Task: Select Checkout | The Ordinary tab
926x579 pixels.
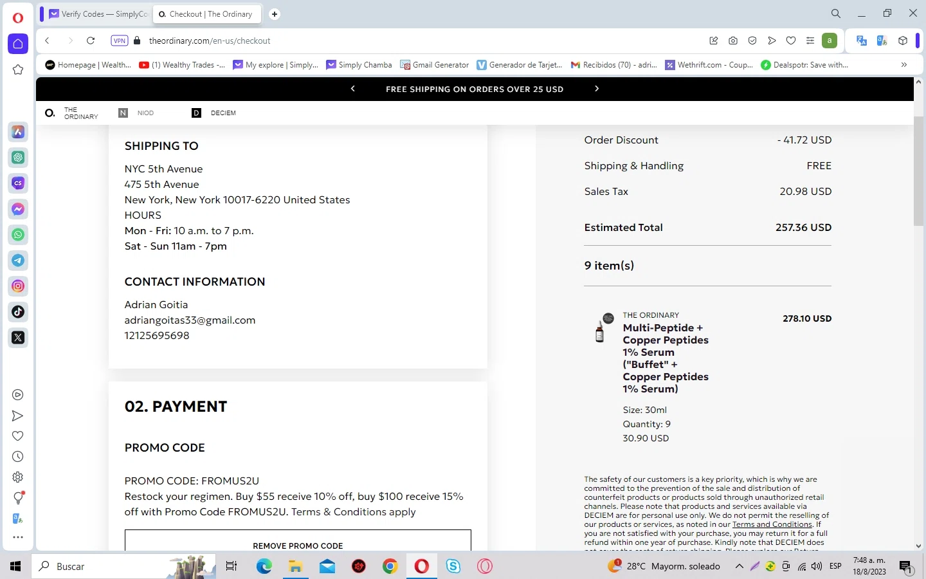Action: tap(207, 14)
